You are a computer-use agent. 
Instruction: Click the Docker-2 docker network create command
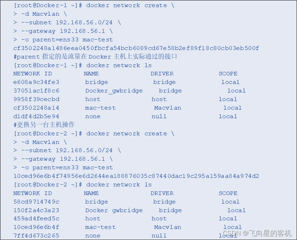(x=94, y=134)
